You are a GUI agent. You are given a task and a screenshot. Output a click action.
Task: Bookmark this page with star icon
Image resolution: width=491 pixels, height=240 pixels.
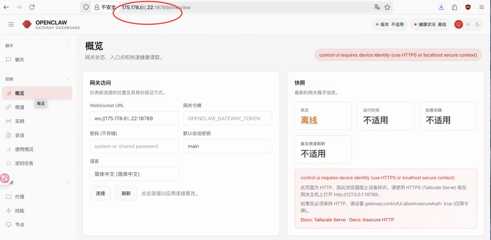tap(387, 7)
